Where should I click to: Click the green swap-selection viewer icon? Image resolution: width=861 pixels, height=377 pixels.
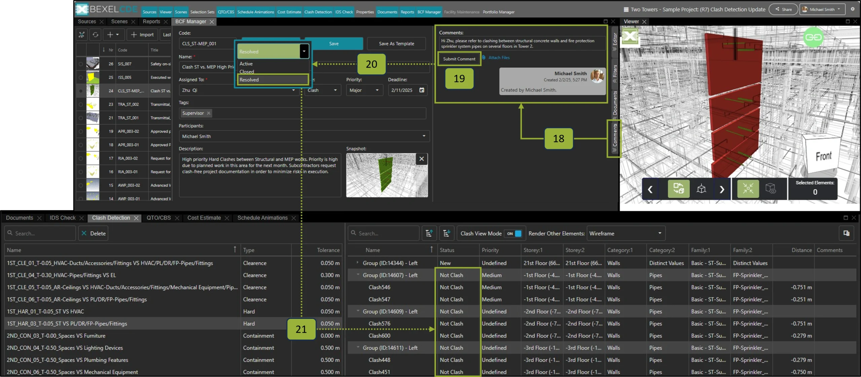point(678,189)
